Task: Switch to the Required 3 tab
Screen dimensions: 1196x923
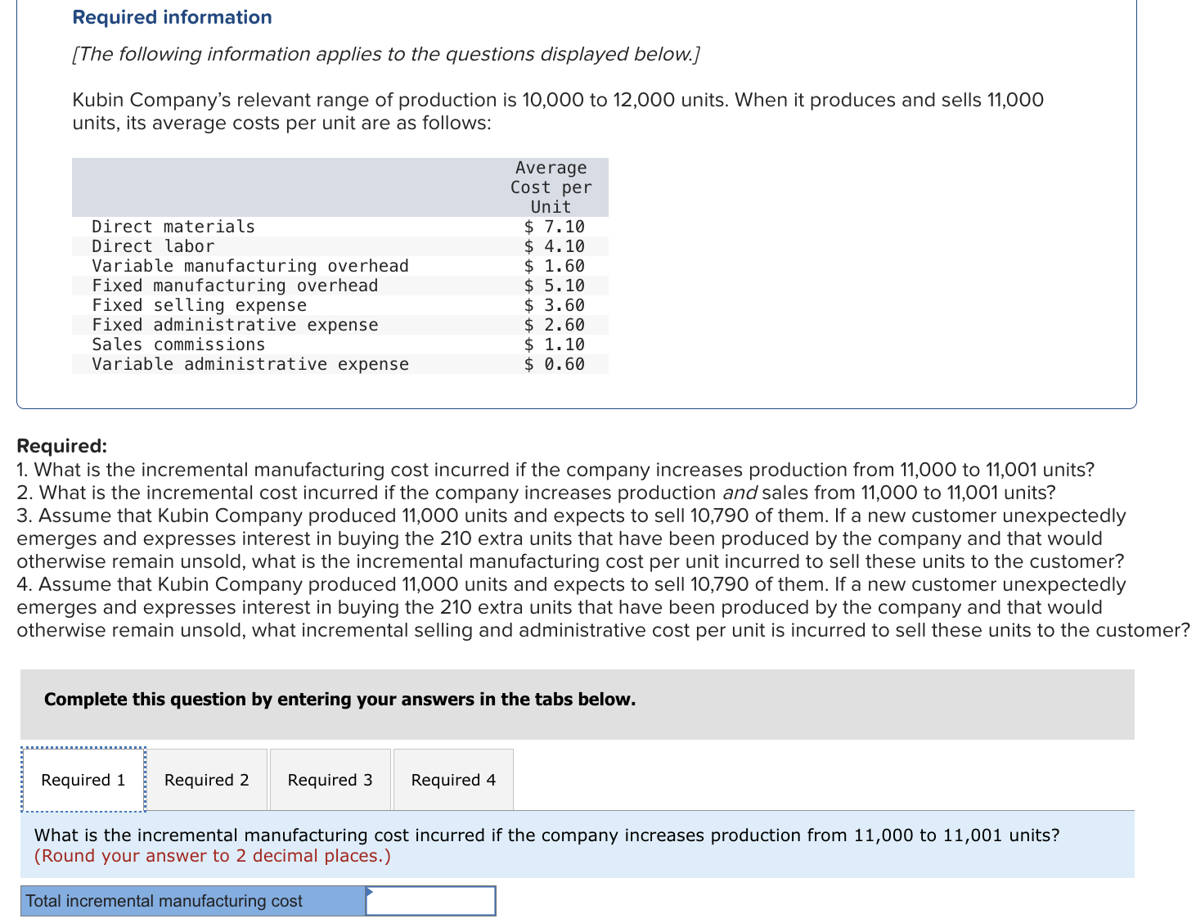Action: (330, 780)
